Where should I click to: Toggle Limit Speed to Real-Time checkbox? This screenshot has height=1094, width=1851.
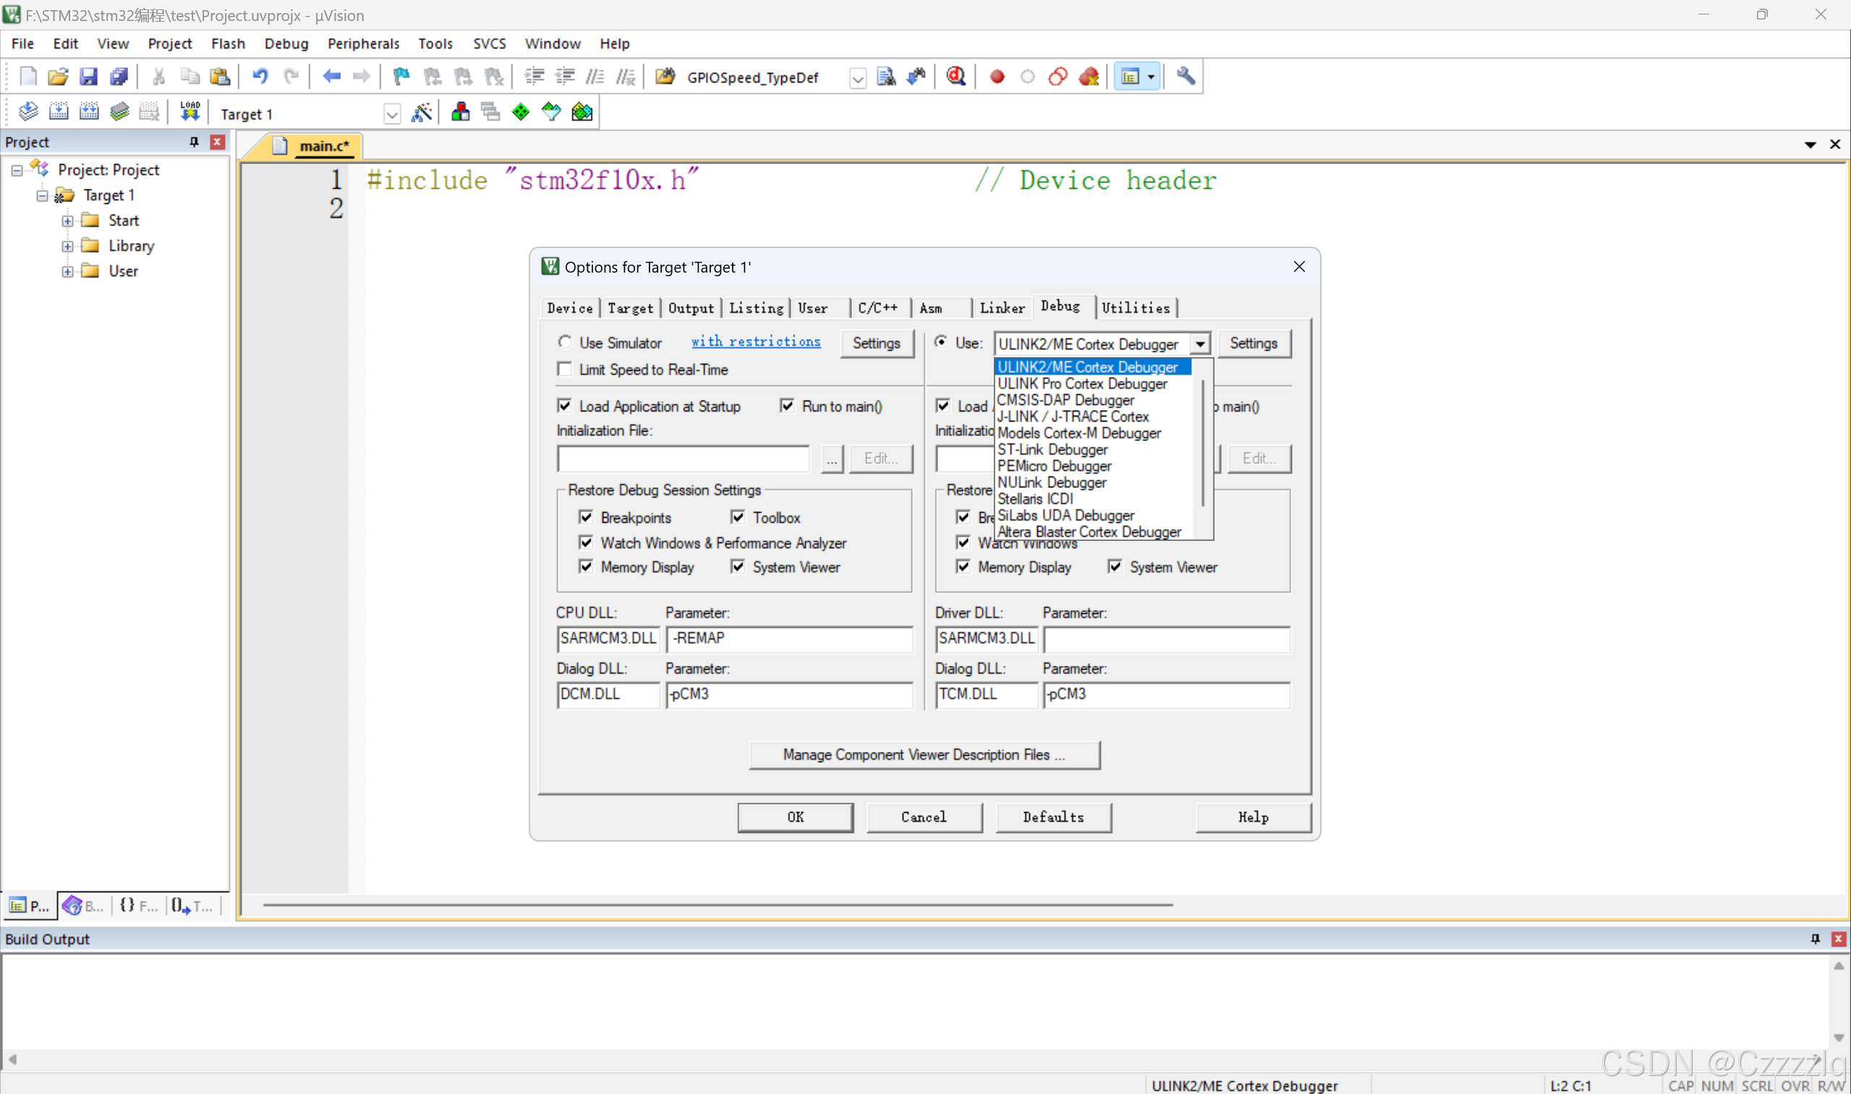click(565, 369)
